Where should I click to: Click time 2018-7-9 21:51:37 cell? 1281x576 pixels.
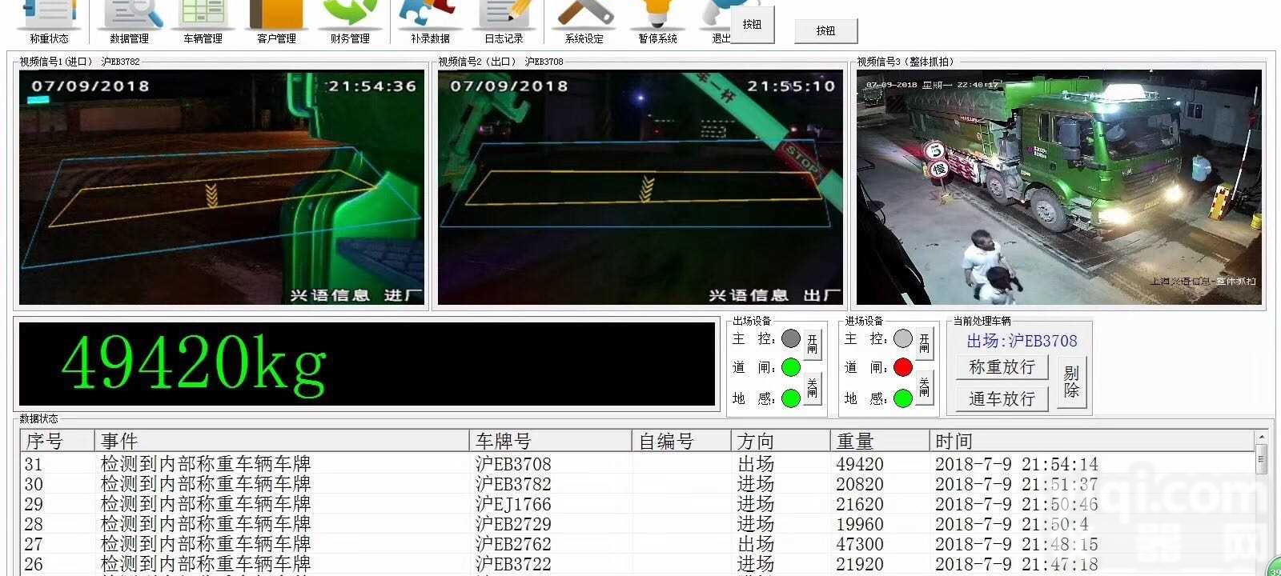1017,484
